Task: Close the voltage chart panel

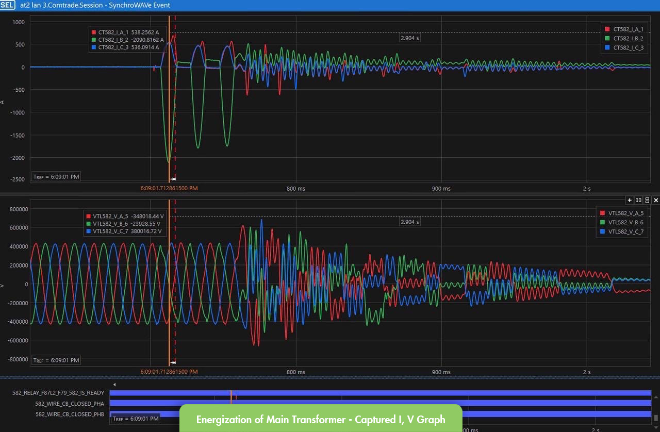Action: click(656, 200)
